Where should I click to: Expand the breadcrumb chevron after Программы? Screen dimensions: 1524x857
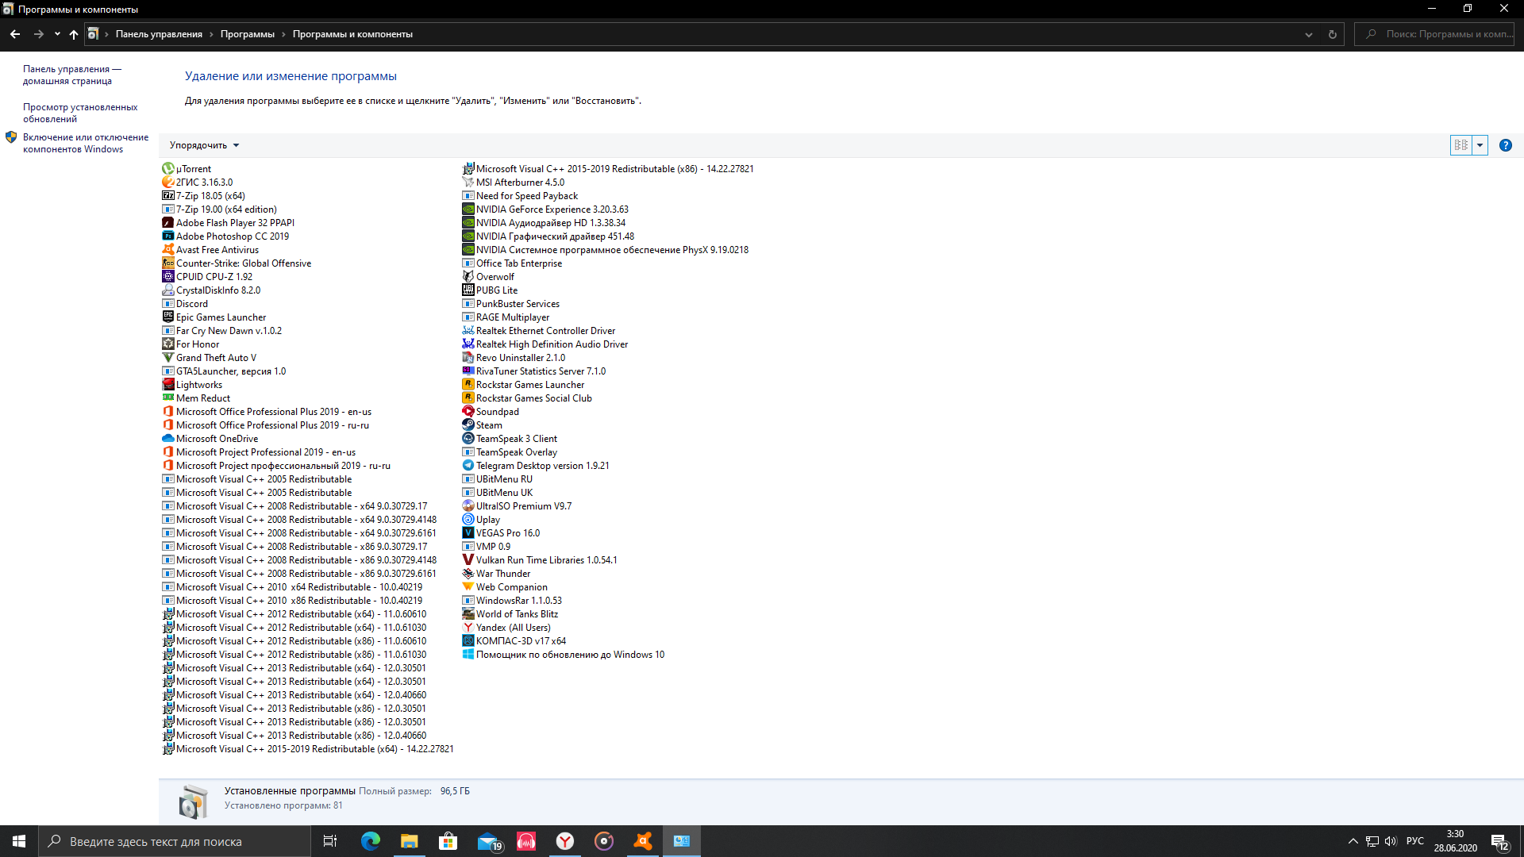click(283, 34)
